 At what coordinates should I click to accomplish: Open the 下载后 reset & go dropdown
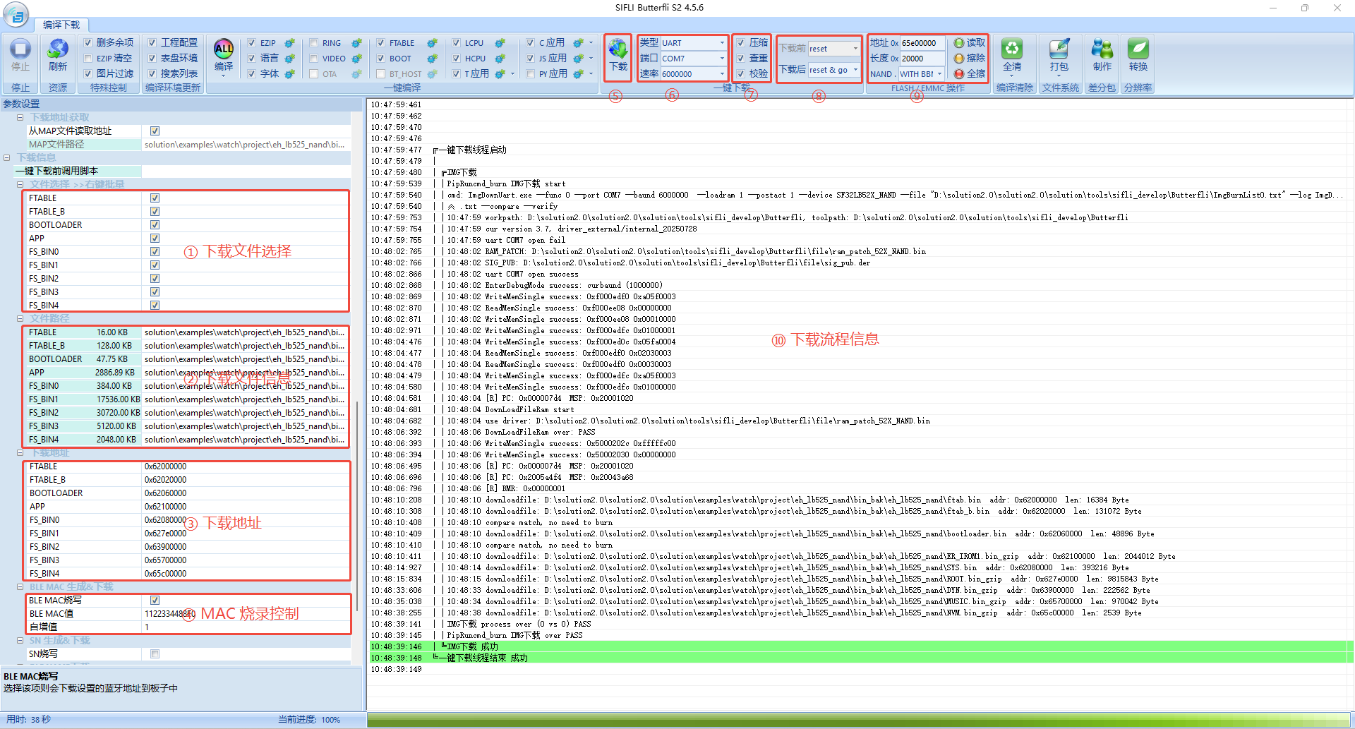(855, 70)
